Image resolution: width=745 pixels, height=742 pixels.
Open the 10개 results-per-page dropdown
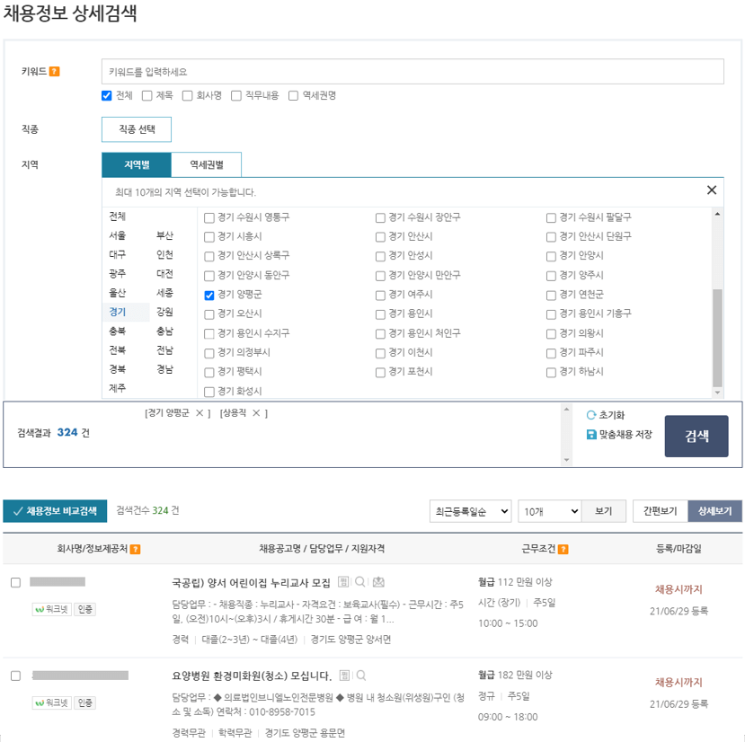click(548, 510)
